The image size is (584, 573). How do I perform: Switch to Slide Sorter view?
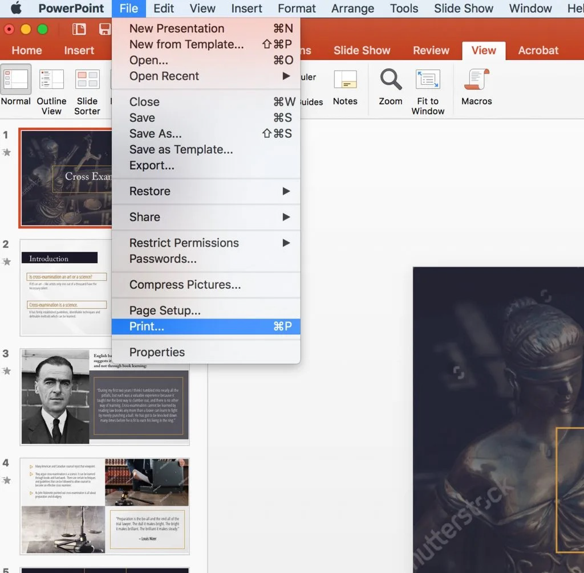coord(87,85)
